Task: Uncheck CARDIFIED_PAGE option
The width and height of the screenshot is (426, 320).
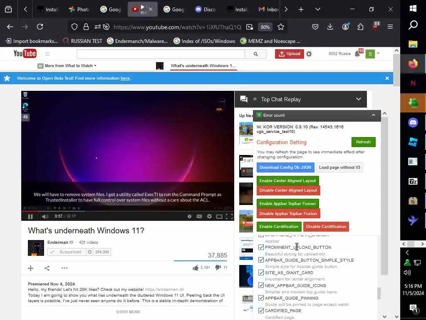Action: pyautogui.click(x=261, y=310)
